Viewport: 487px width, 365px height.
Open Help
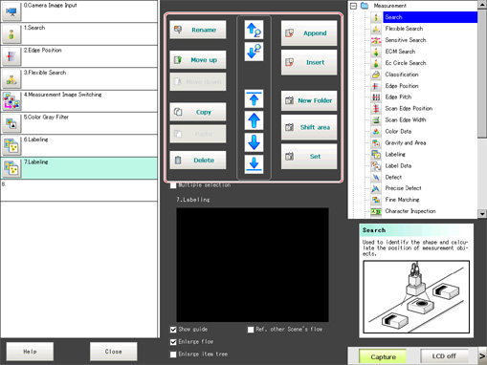tap(30, 352)
